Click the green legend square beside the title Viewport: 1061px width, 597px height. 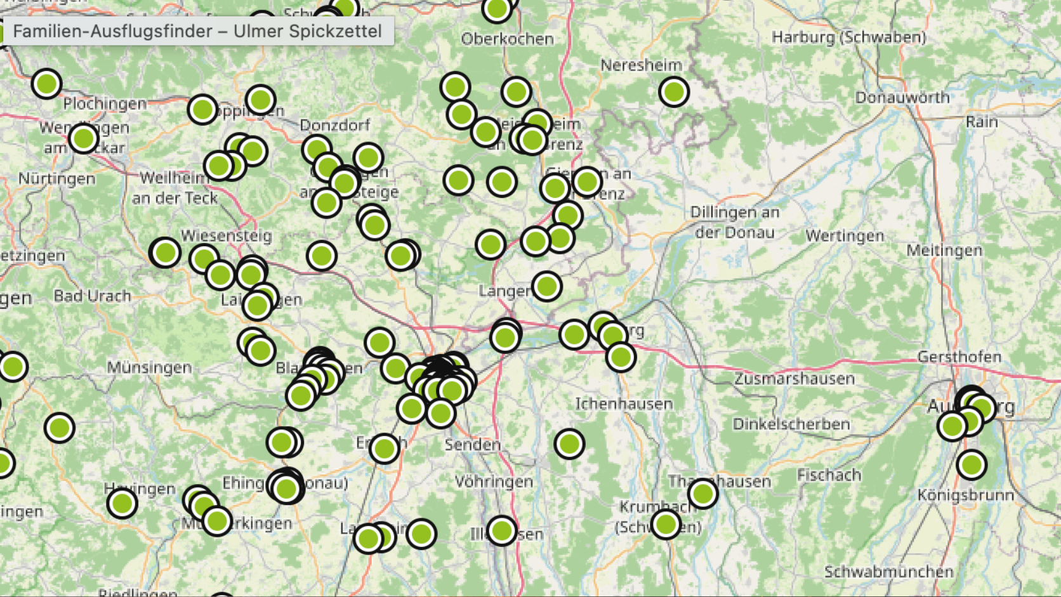click(2, 32)
